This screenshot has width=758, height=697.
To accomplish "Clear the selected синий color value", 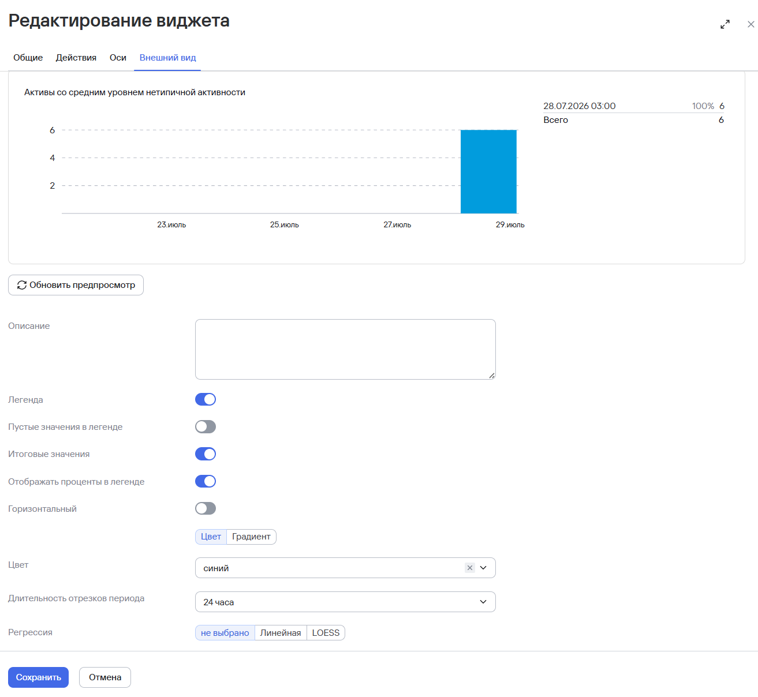I will tap(470, 568).
